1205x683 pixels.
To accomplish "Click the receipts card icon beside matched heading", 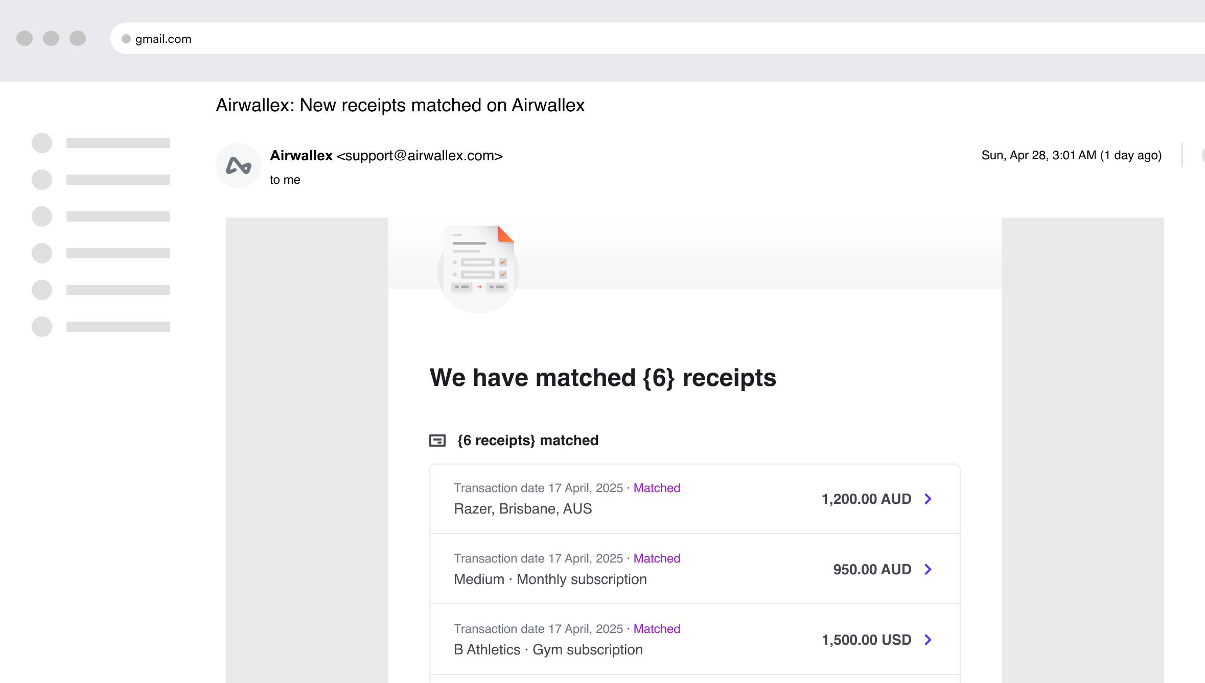I will (x=437, y=440).
